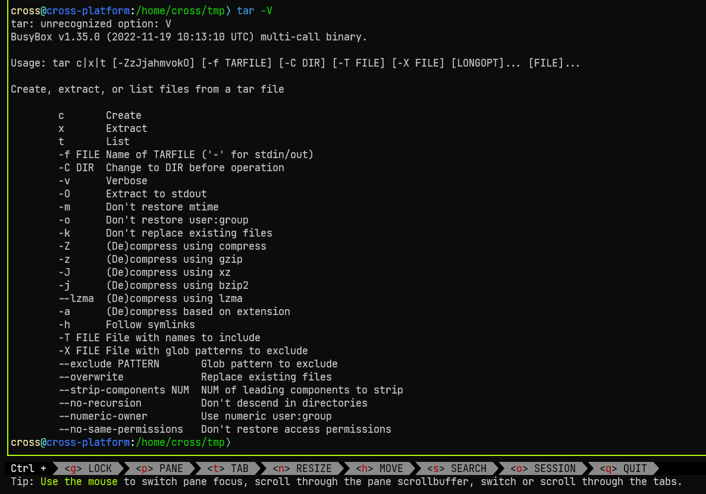Click the '--no-recursion' option line
Image resolution: width=706 pixels, height=494 pixels.
213,402
